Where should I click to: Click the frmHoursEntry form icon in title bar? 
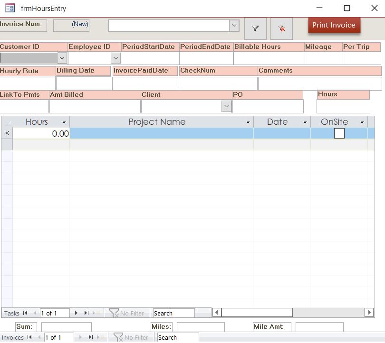coord(10,8)
